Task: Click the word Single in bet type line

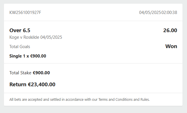Action: tap(15, 56)
